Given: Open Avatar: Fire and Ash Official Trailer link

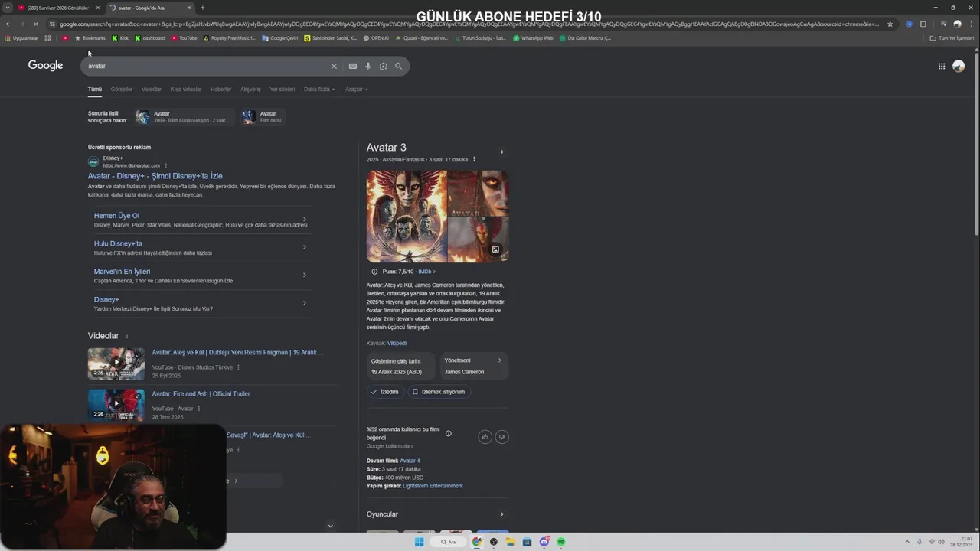Looking at the screenshot, I should pos(201,394).
